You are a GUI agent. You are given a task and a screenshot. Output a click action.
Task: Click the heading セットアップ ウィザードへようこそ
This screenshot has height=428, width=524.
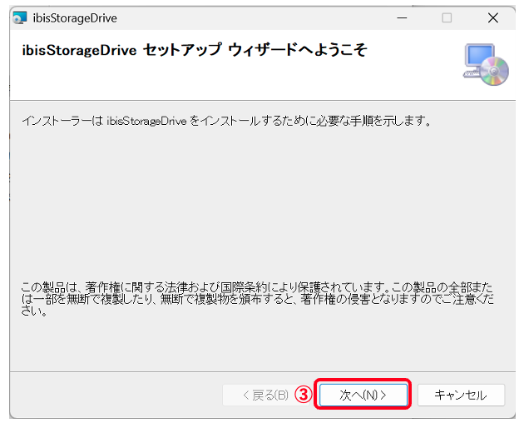pos(255,50)
